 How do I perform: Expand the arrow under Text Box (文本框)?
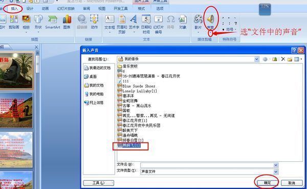109,32
